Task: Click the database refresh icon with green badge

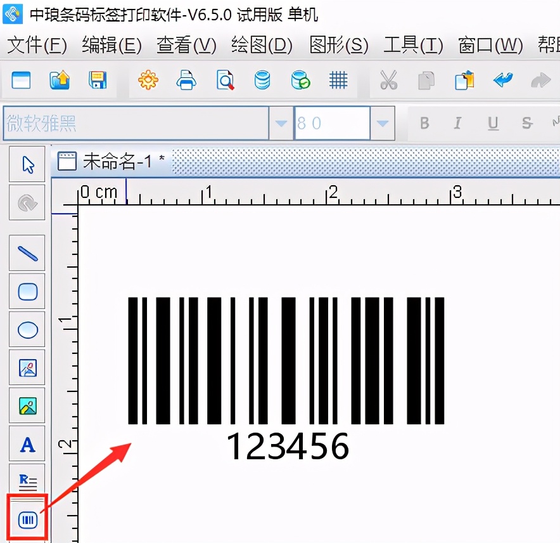Action: point(300,80)
